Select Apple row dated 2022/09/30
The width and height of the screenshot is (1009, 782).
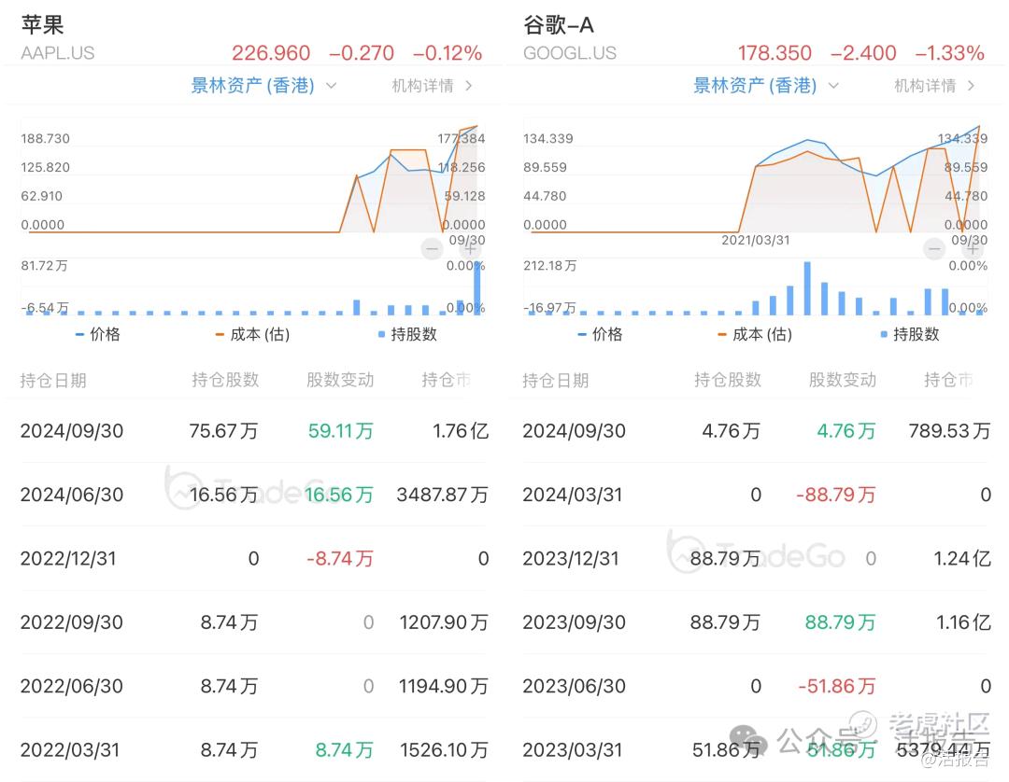[254, 622]
